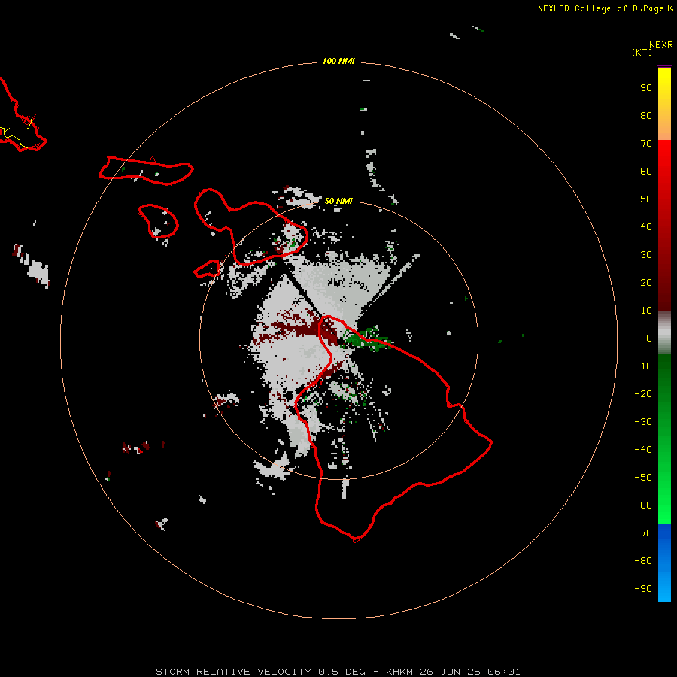The height and width of the screenshot is (677, 677).
Task: Click the -60 value on the velocity scale
Action: [643, 505]
